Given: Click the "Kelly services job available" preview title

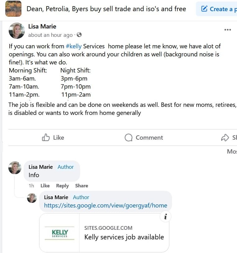Looking at the screenshot, I should pyautogui.click(x=124, y=237).
